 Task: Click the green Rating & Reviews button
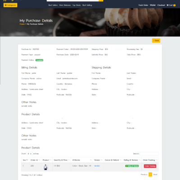[132, 166]
